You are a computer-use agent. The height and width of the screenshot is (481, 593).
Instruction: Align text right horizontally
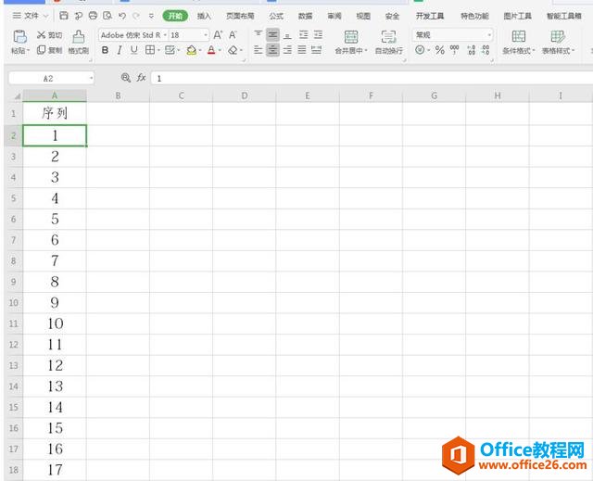(287, 50)
